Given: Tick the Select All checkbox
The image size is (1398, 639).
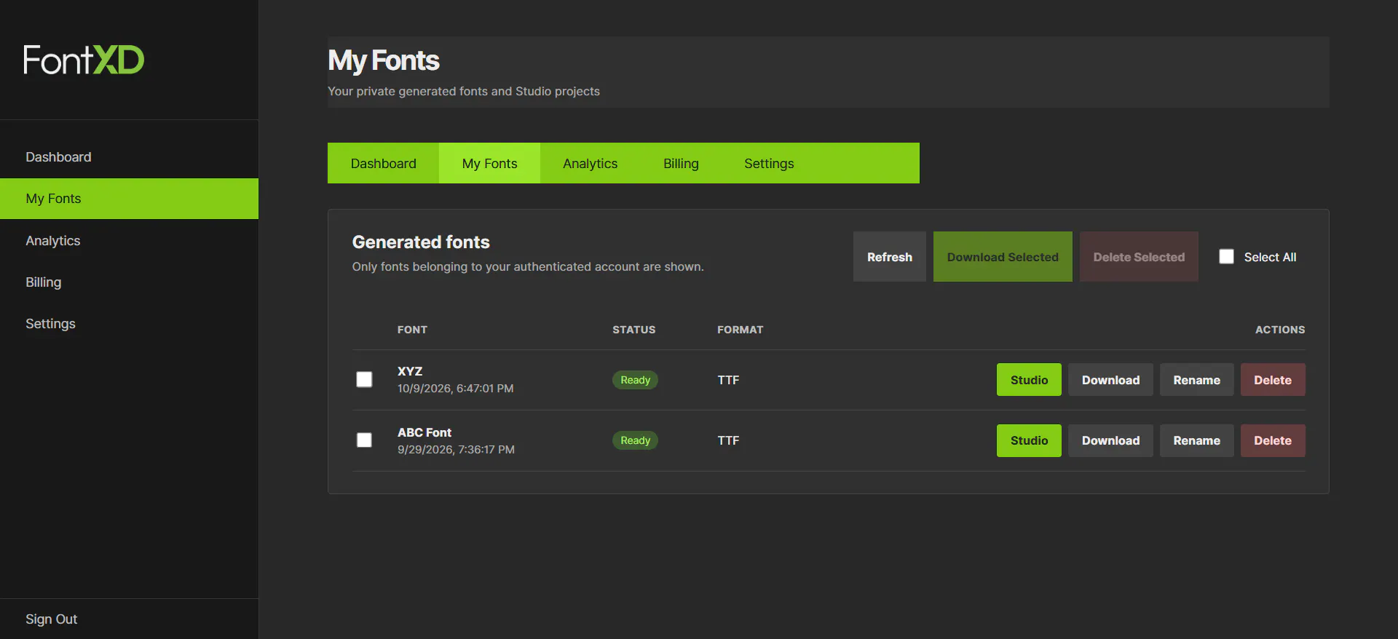Looking at the screenshot, I should [x=1227, y=257].
